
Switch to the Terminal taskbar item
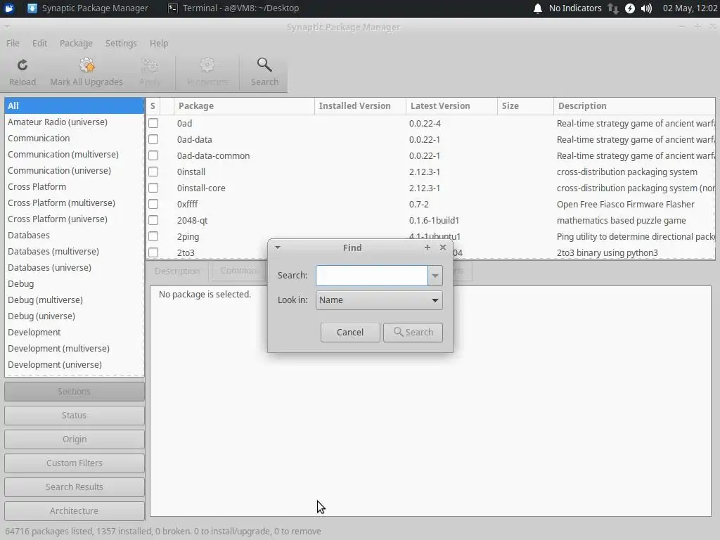(233, 8)
